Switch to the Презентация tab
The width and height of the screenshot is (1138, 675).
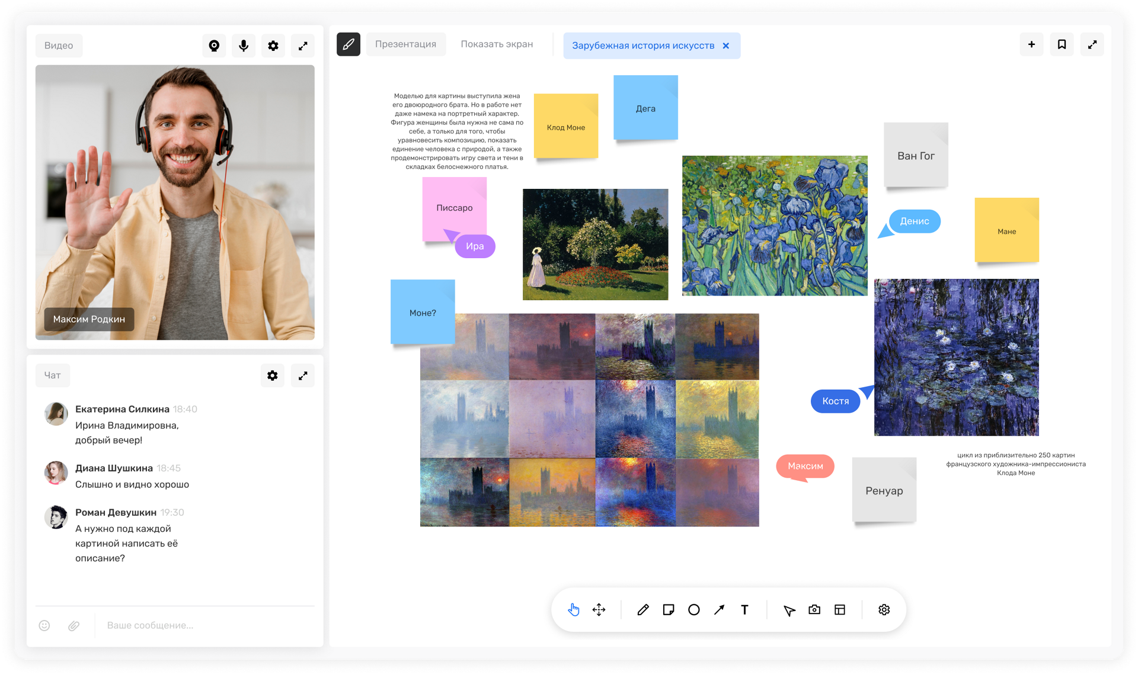coord(405,44)
